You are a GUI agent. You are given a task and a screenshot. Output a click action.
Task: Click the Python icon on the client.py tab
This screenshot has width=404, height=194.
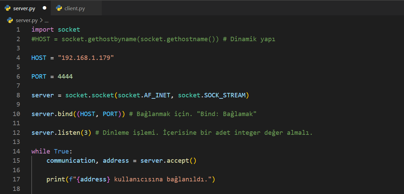coord(59,8)
